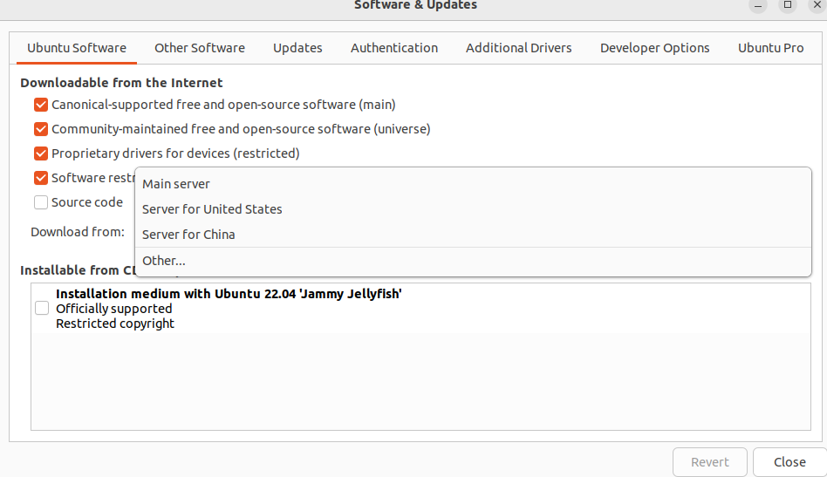This screenshot has width=827, height=477.
Task: Go to the Authentication tab
Action: (x=394, y=48)
